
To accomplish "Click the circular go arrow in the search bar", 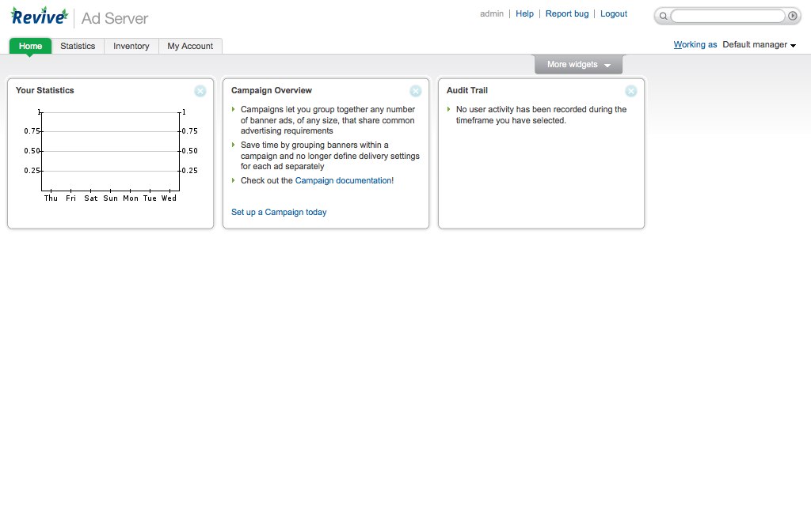I will coord(792,15).
